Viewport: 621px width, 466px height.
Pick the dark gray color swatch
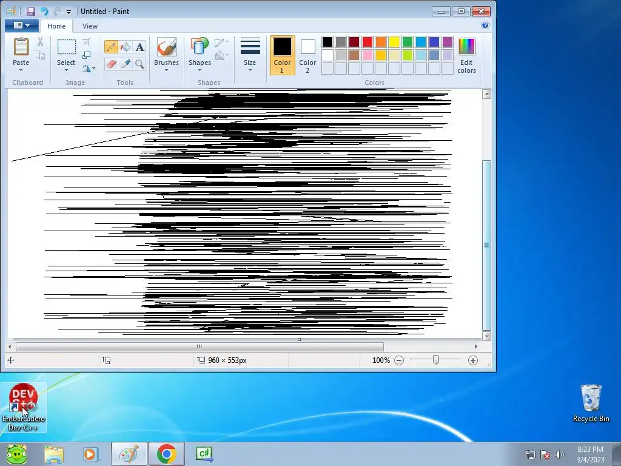pos(341,42)
